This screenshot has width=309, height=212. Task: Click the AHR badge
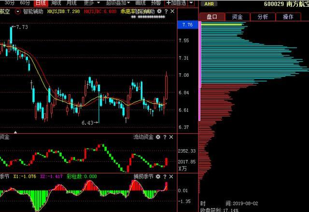pyautogui.click(x=209, y=4)
